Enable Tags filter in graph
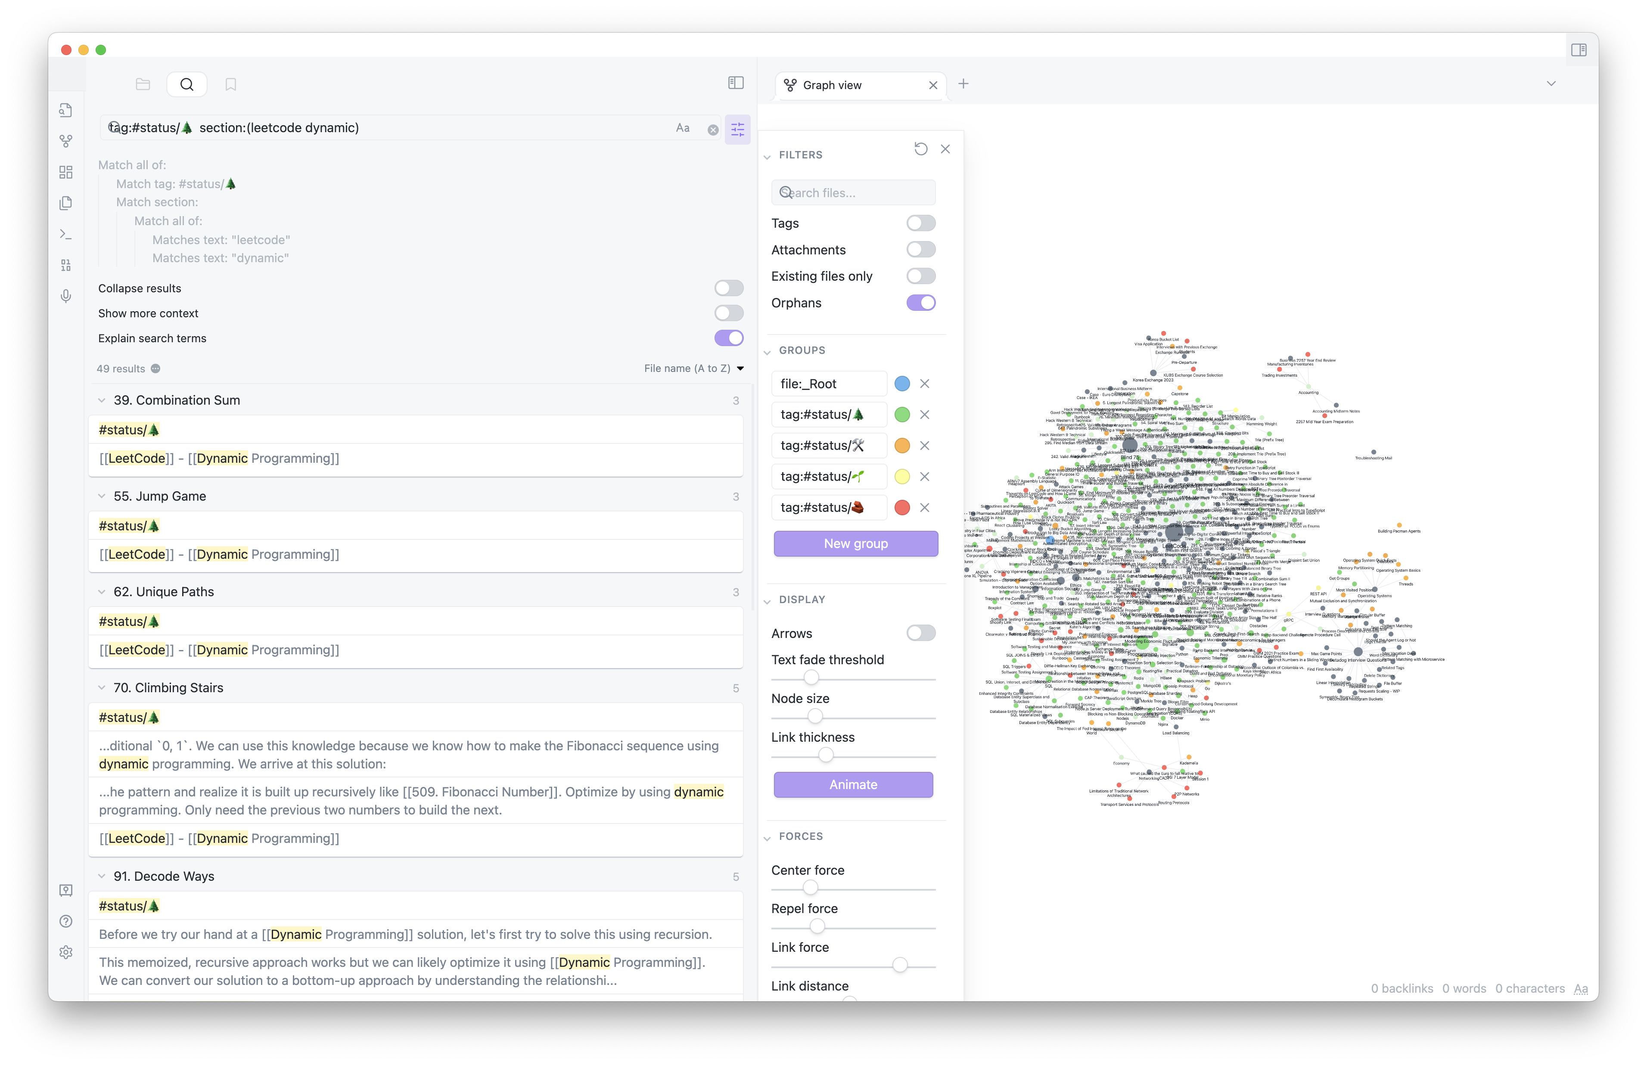The image size is (1647, 1065). tap(921, 223)
